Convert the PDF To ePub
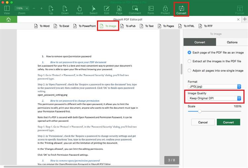248x168 pixels. pyautogui.click(x=128, y=26)
